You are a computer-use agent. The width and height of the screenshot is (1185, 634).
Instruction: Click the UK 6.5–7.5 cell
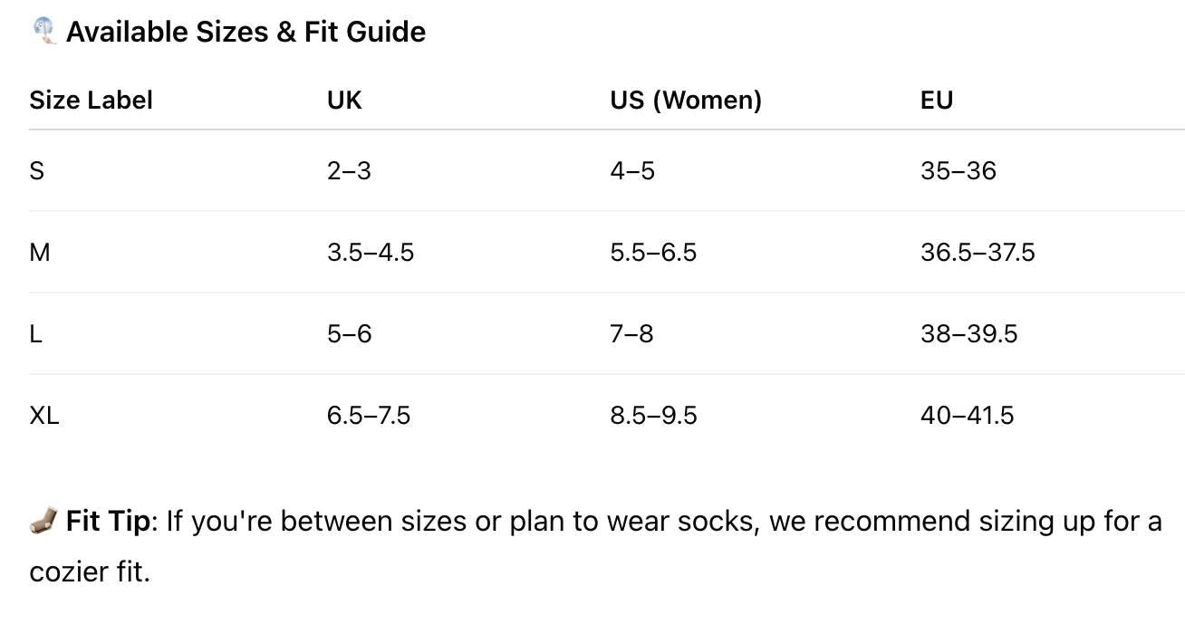click(x=369, y=415)
